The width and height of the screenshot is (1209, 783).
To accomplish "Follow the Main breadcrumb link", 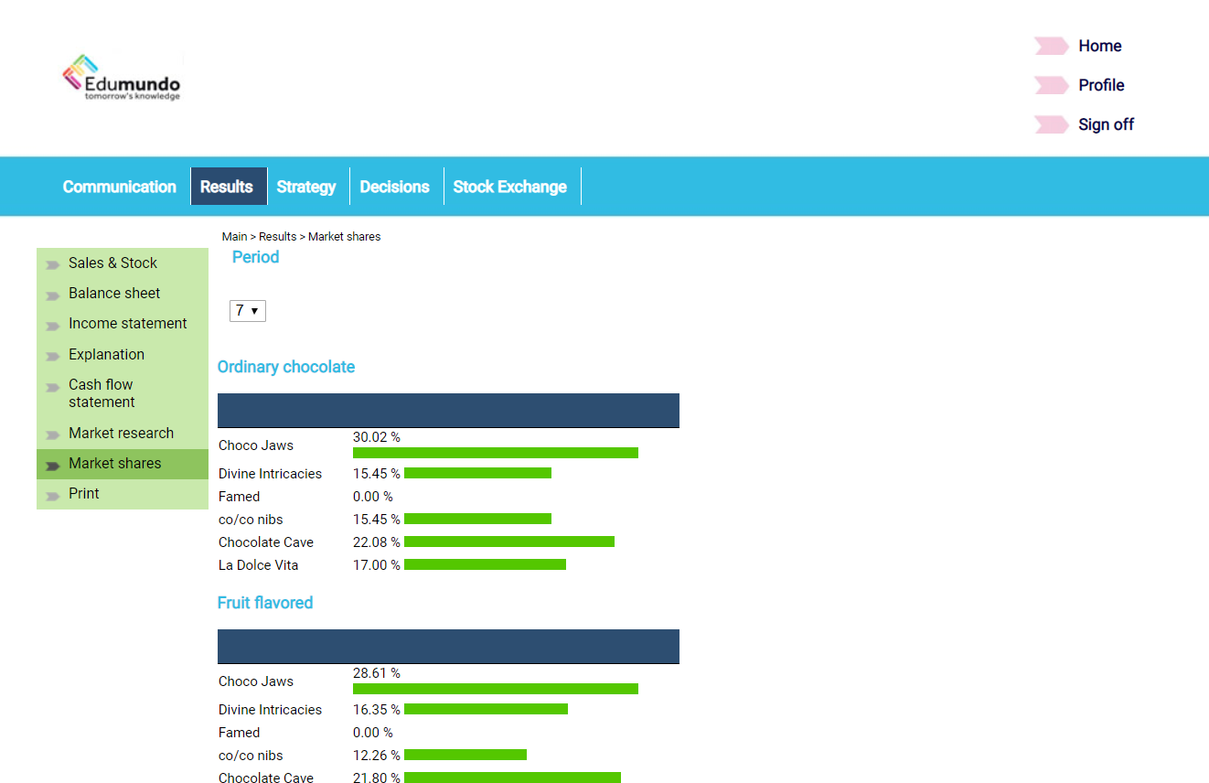I will point(234,236).
